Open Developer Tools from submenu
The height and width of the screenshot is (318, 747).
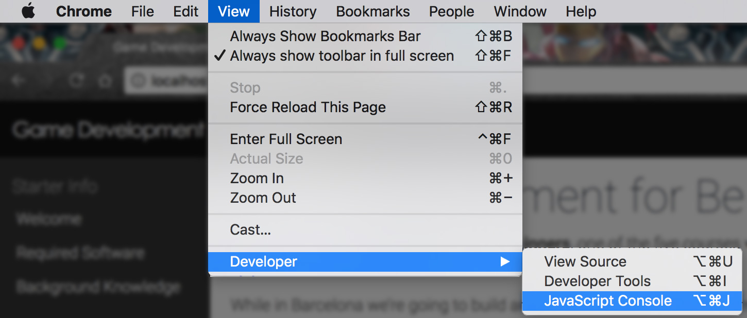(597, 281)
